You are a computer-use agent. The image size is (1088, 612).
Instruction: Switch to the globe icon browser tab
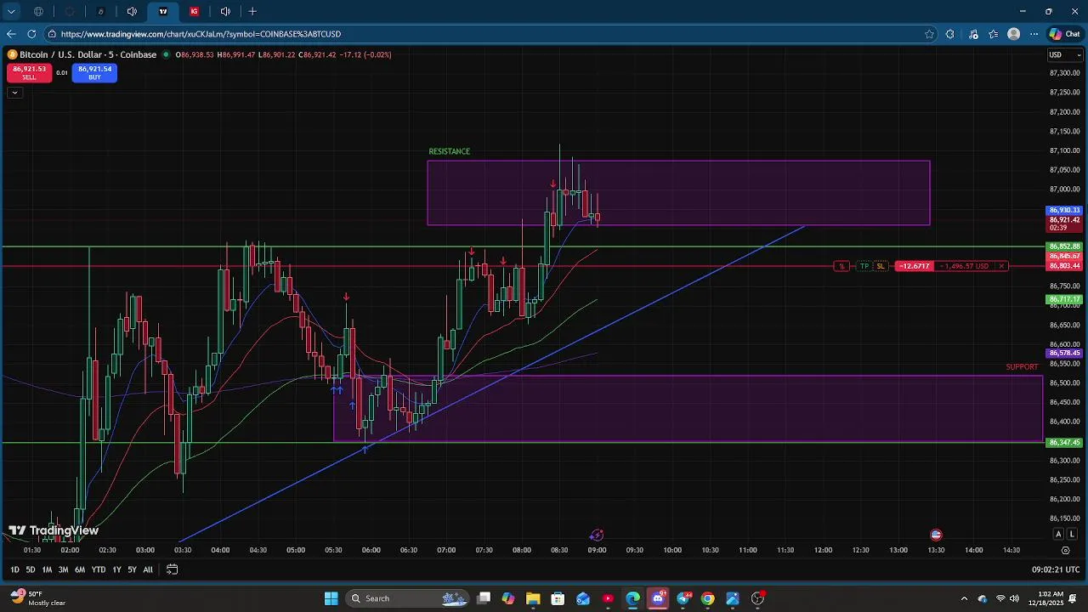[38, 11]
